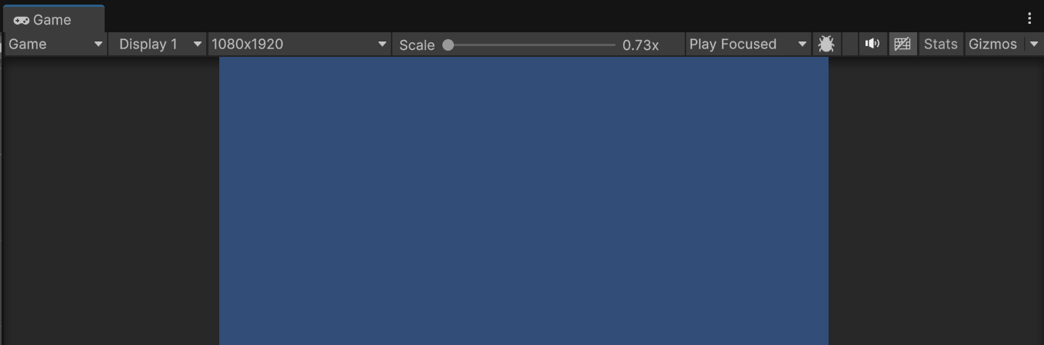Click the gamepad icon on Game tab

click(x=22, y=20)
